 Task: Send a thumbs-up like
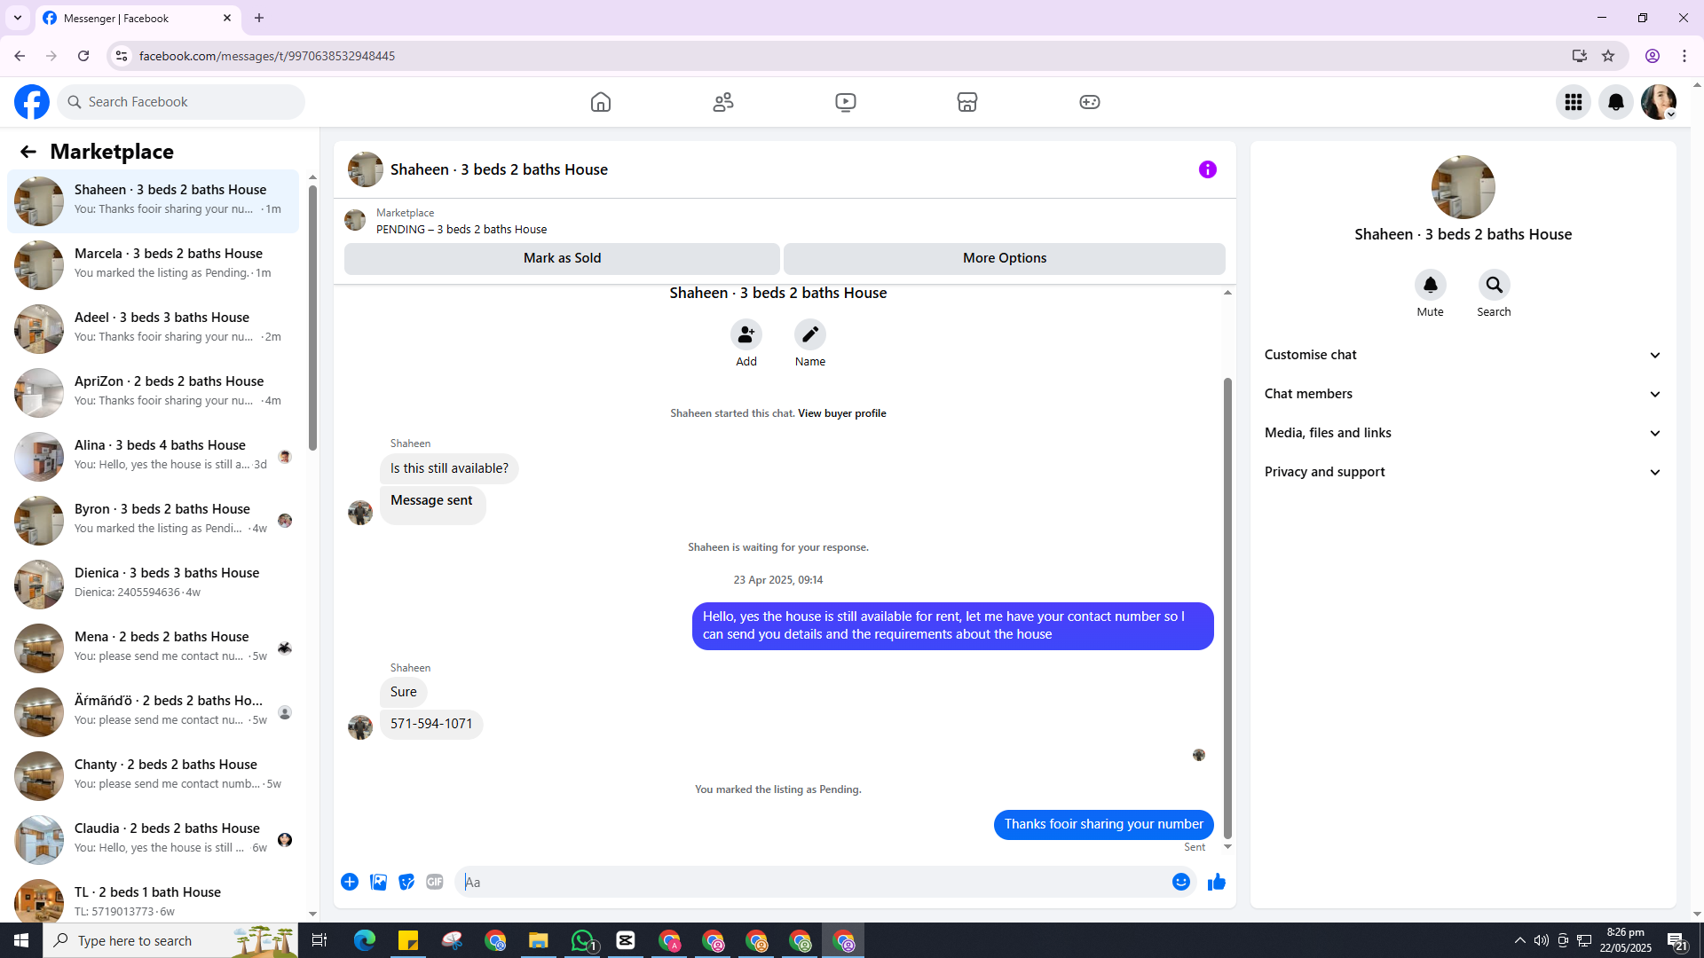tap(1217, 882)
